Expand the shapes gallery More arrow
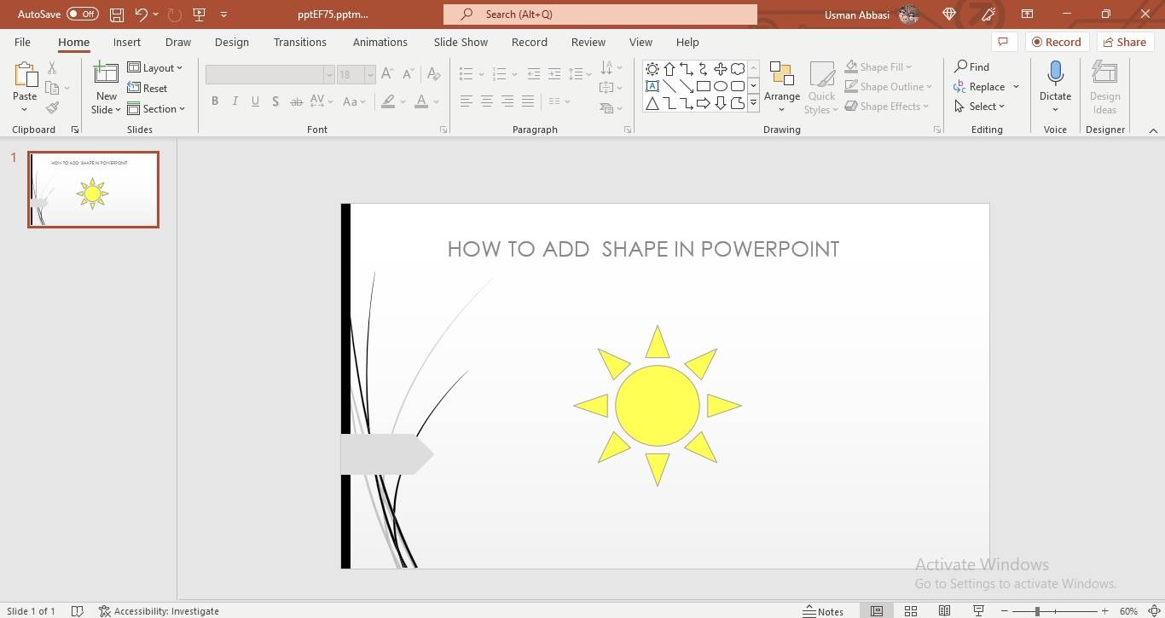The height and width of the screenshot is (618, 1165). coord(753,103)
